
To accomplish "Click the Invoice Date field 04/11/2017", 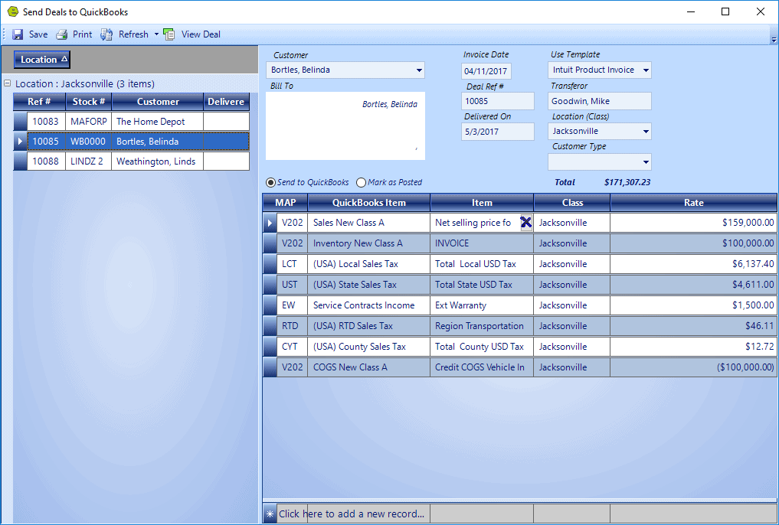I will point(486,71).
